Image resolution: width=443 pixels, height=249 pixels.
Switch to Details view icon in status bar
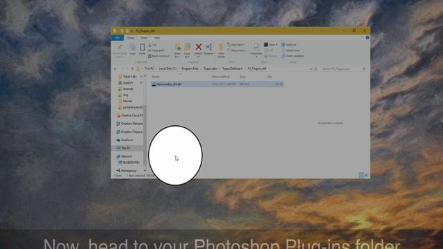[x=361, y=175]
